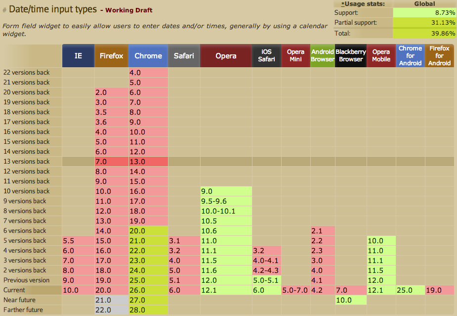Click the Firefox 22.0 farther-future cell
The image size is (457, 316).
click(x=111, y=310)
